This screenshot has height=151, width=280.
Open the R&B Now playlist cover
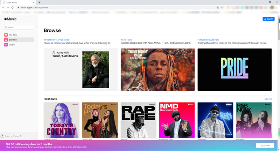coord(254,120)
